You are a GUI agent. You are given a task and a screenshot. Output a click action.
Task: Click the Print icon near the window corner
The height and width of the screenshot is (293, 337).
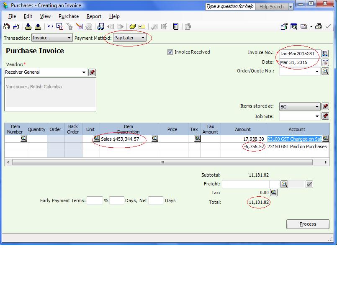318,26
